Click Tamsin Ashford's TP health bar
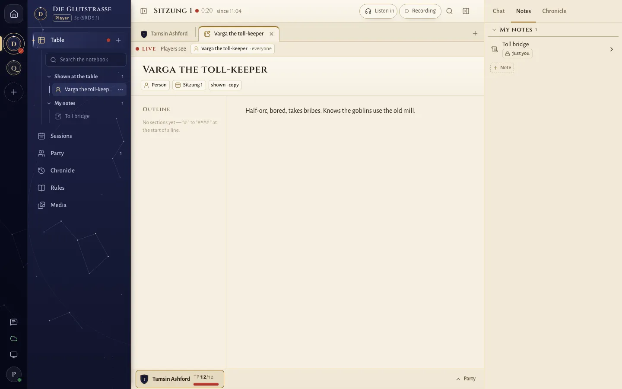Screen dimensions: 622x389 click(206, 384)
